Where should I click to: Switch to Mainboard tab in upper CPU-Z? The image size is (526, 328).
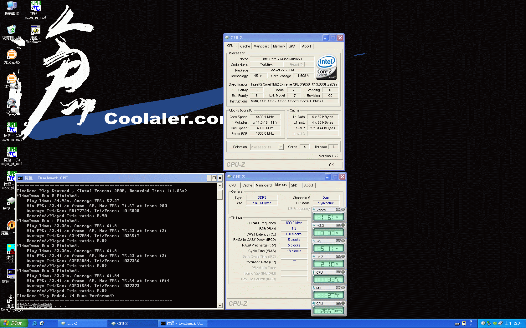click(261, 46)
